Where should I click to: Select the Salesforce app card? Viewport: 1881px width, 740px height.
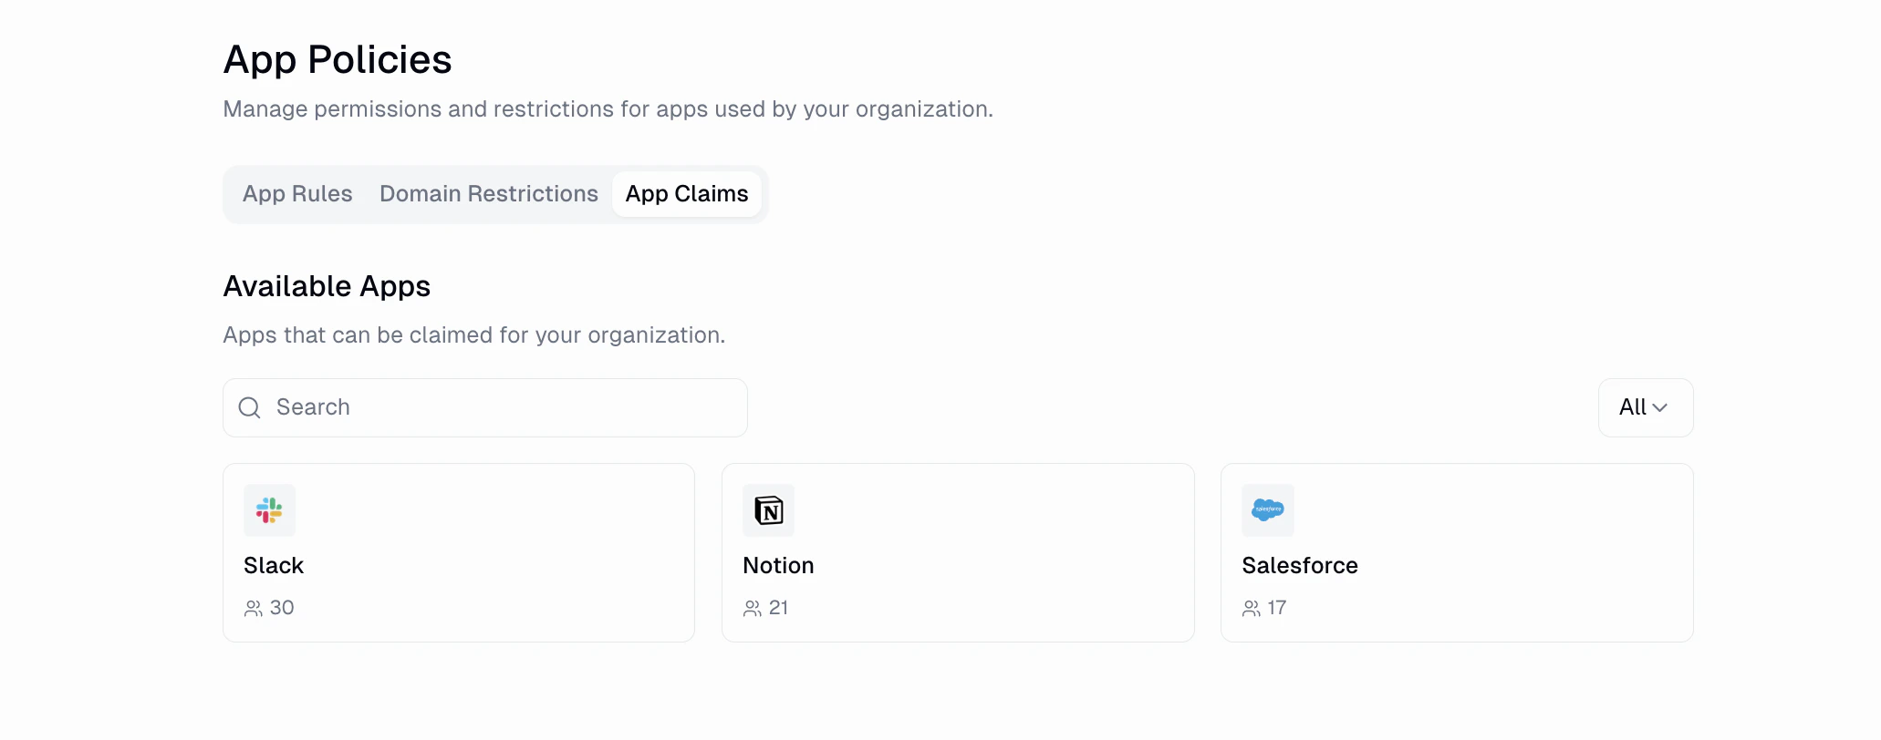click(x=1457, y=552)
